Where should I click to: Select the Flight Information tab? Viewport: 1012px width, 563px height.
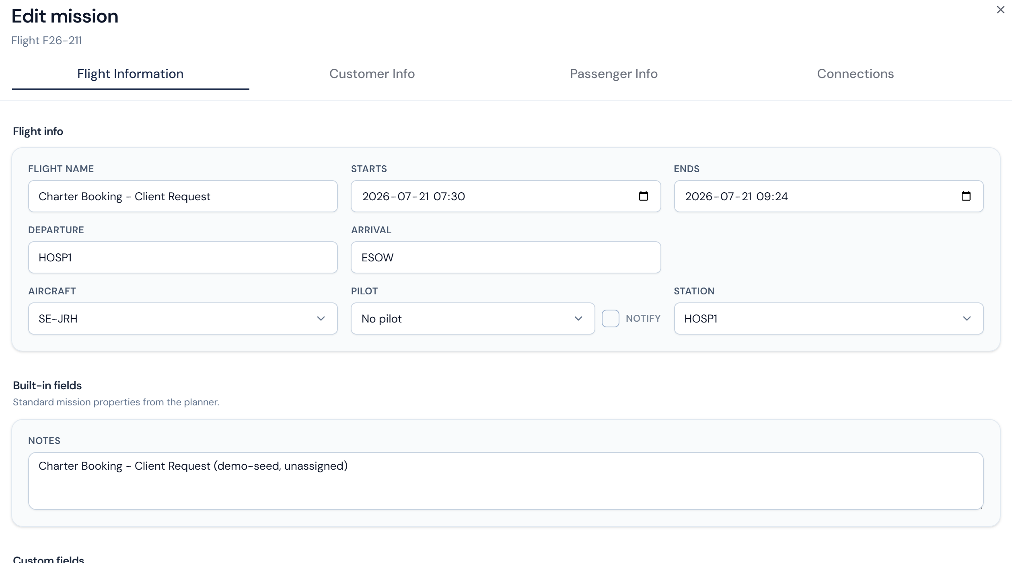(130, 74)
